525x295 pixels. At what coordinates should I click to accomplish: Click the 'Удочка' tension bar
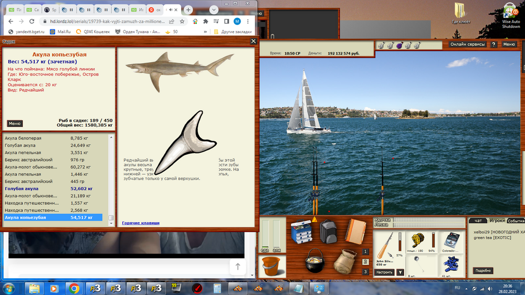coord(429,220)
